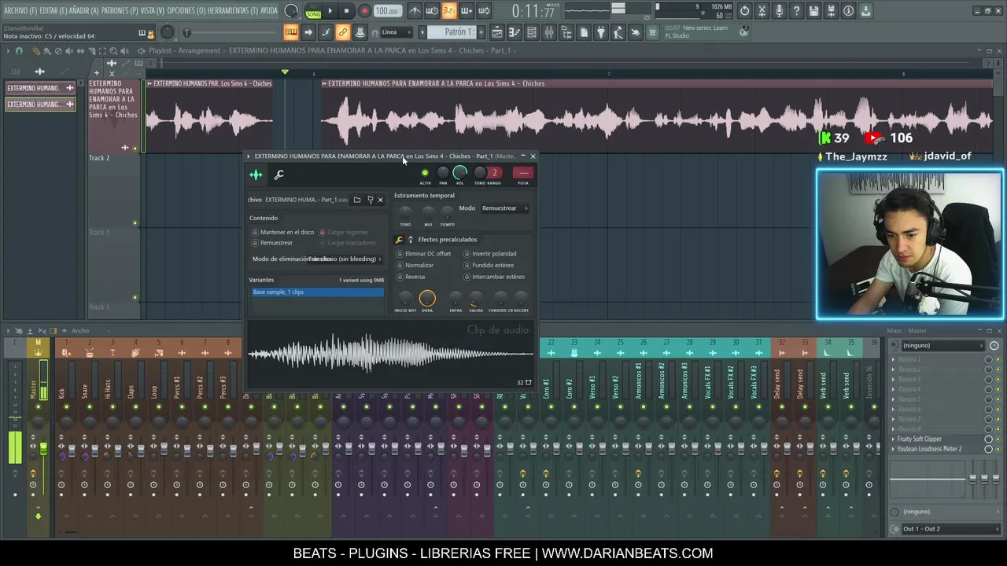The height and width of the screenshot is (566, 1007).
Task: Toggle the highlighted link icon in toolbar
Action: pyautogui.click(x=342, y=32)
